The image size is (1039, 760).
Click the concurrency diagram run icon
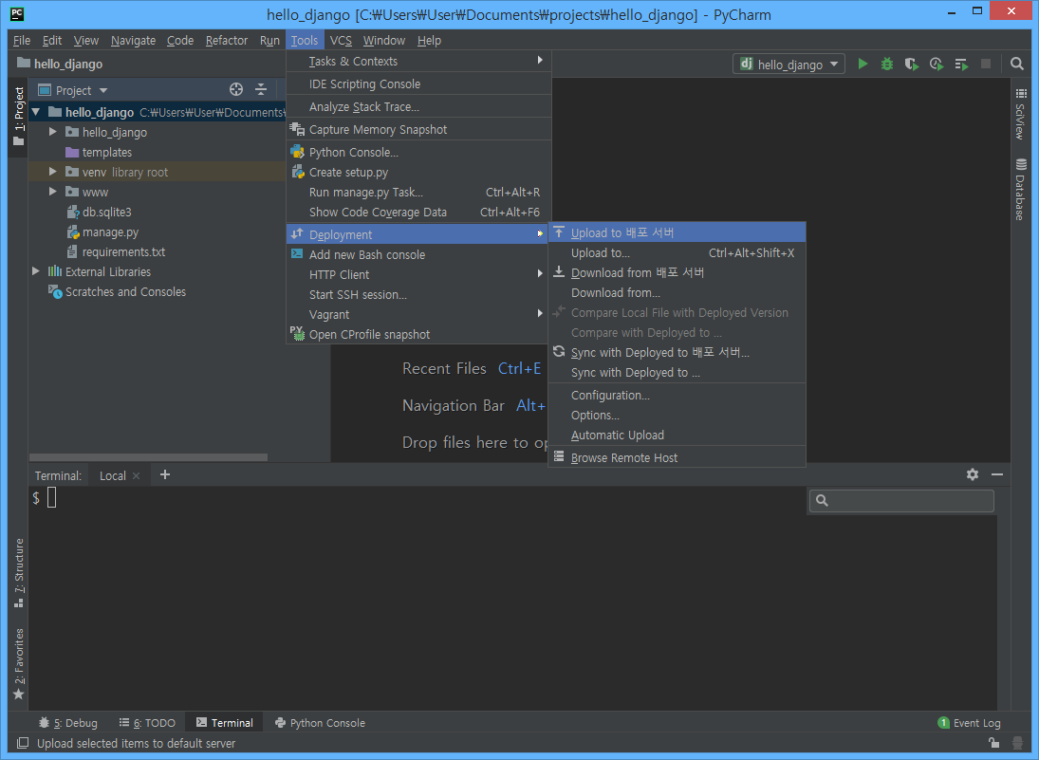tap(961, 64)
